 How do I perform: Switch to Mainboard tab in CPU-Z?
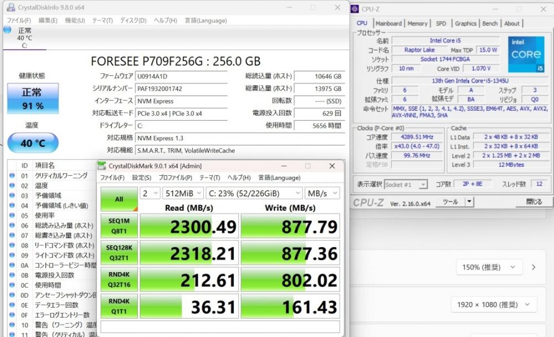click(x=389, y=23)
